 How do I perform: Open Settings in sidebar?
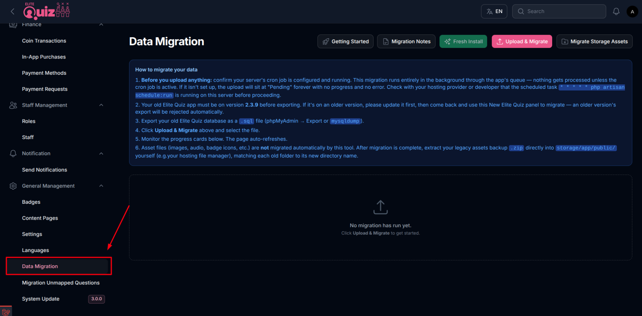pyautogui.click(x=32, y=234)
